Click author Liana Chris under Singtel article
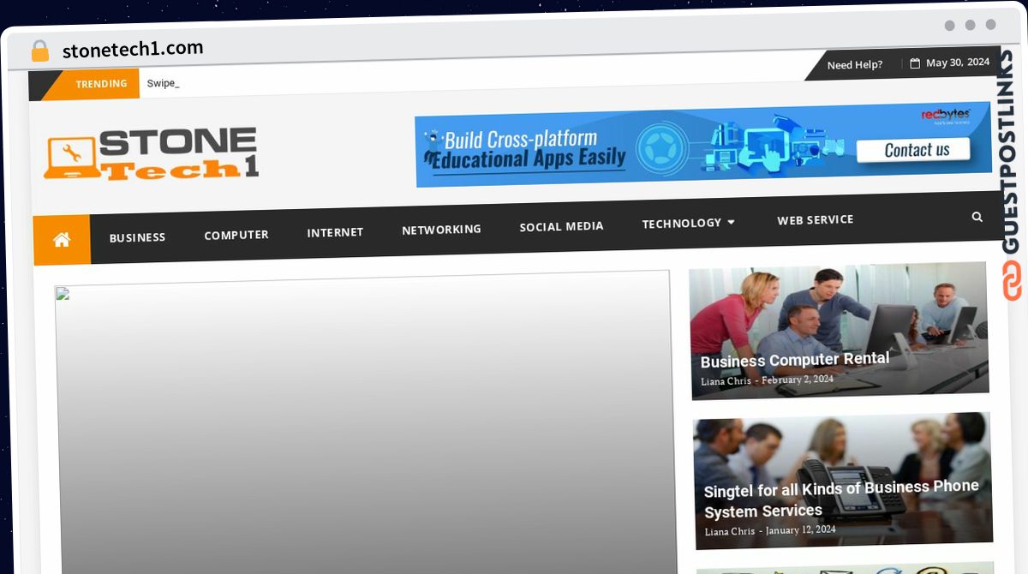This screenshot has height=574, width=1028. pos(730,531)
